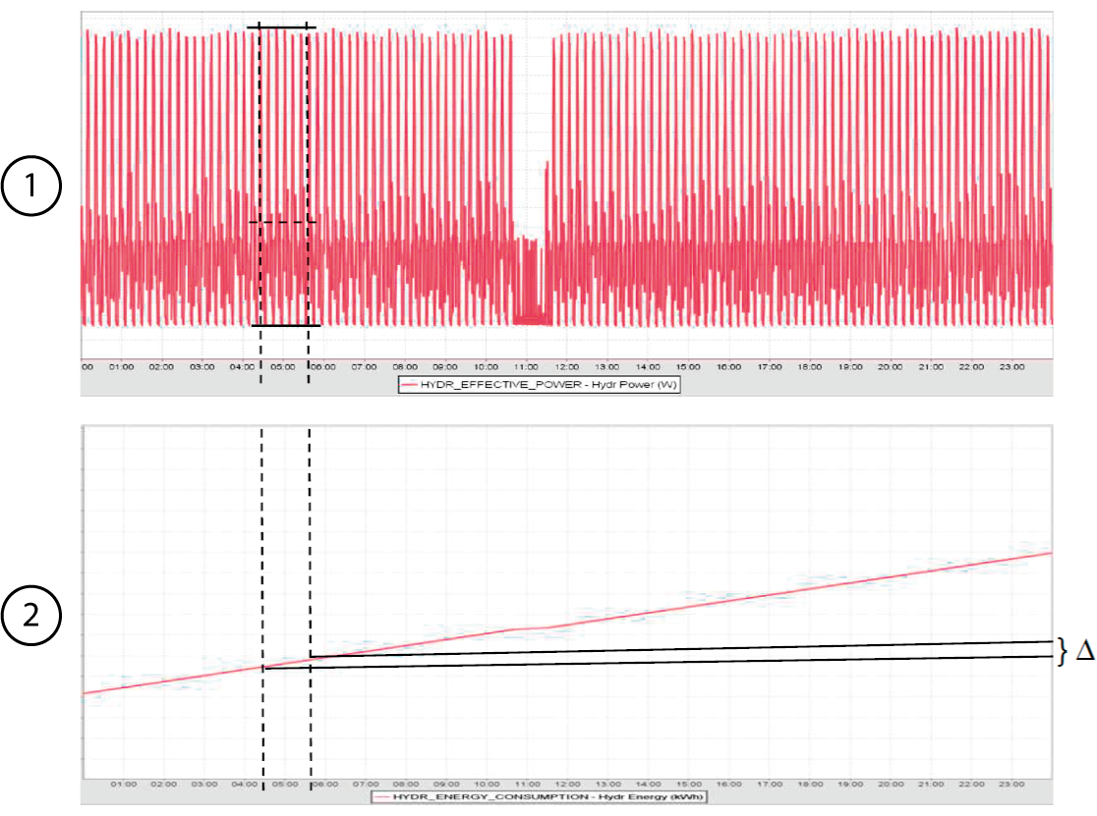
Task: Click the 23:00 tick on the energy chart axis
Action: tap(1012, 785)
